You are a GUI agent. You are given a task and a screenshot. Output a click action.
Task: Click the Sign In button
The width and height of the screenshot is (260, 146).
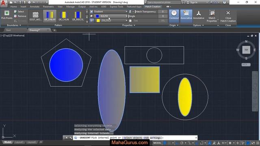pos(192,2)
